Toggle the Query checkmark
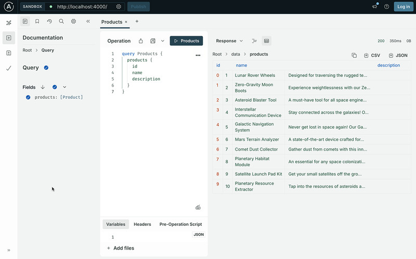Image resolution: width=416 pixels, height=259 pixels. pos(46,67)
